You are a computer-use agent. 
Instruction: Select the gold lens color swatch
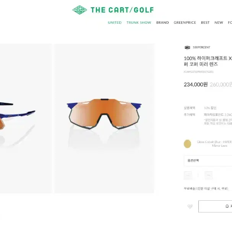pos(187,144)
